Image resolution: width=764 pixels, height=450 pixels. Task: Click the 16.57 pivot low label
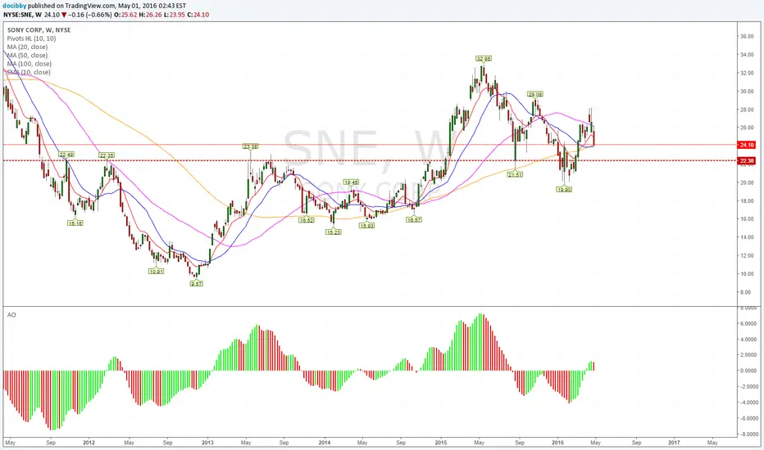(x=414, y=220)
